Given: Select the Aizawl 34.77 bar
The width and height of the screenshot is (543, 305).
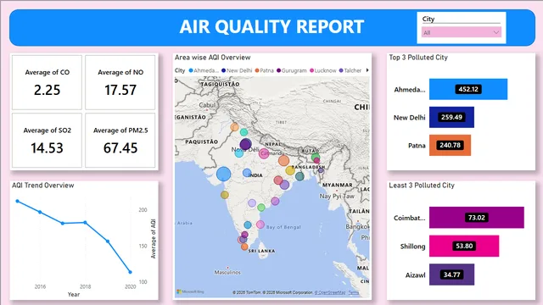Looking at the screenshot, I should coord(451,274).
